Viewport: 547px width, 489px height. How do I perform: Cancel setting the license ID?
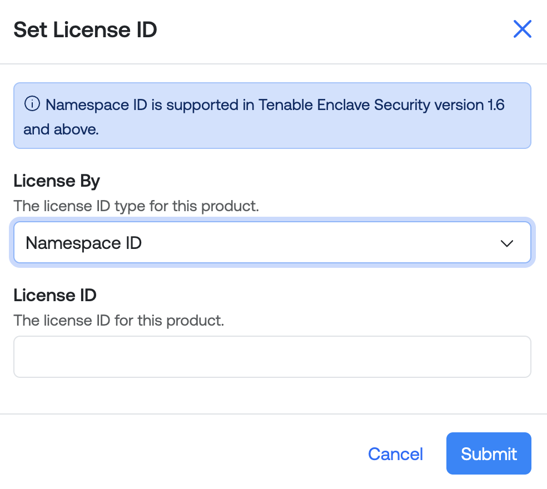pyautogui.click(x=395, y=454)
